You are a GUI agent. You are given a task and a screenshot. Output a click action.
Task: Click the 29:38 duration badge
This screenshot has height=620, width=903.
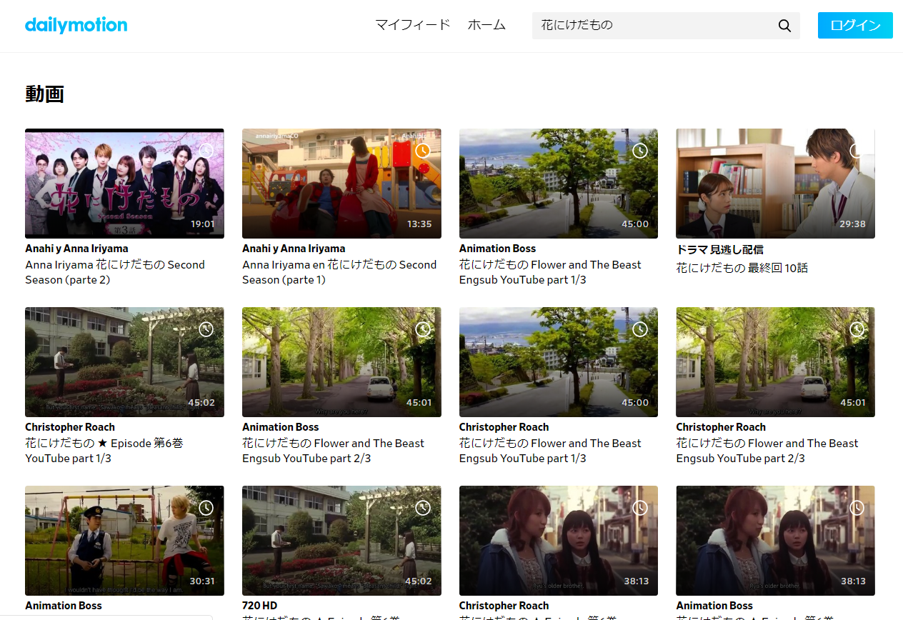click(x=852, y=224)
